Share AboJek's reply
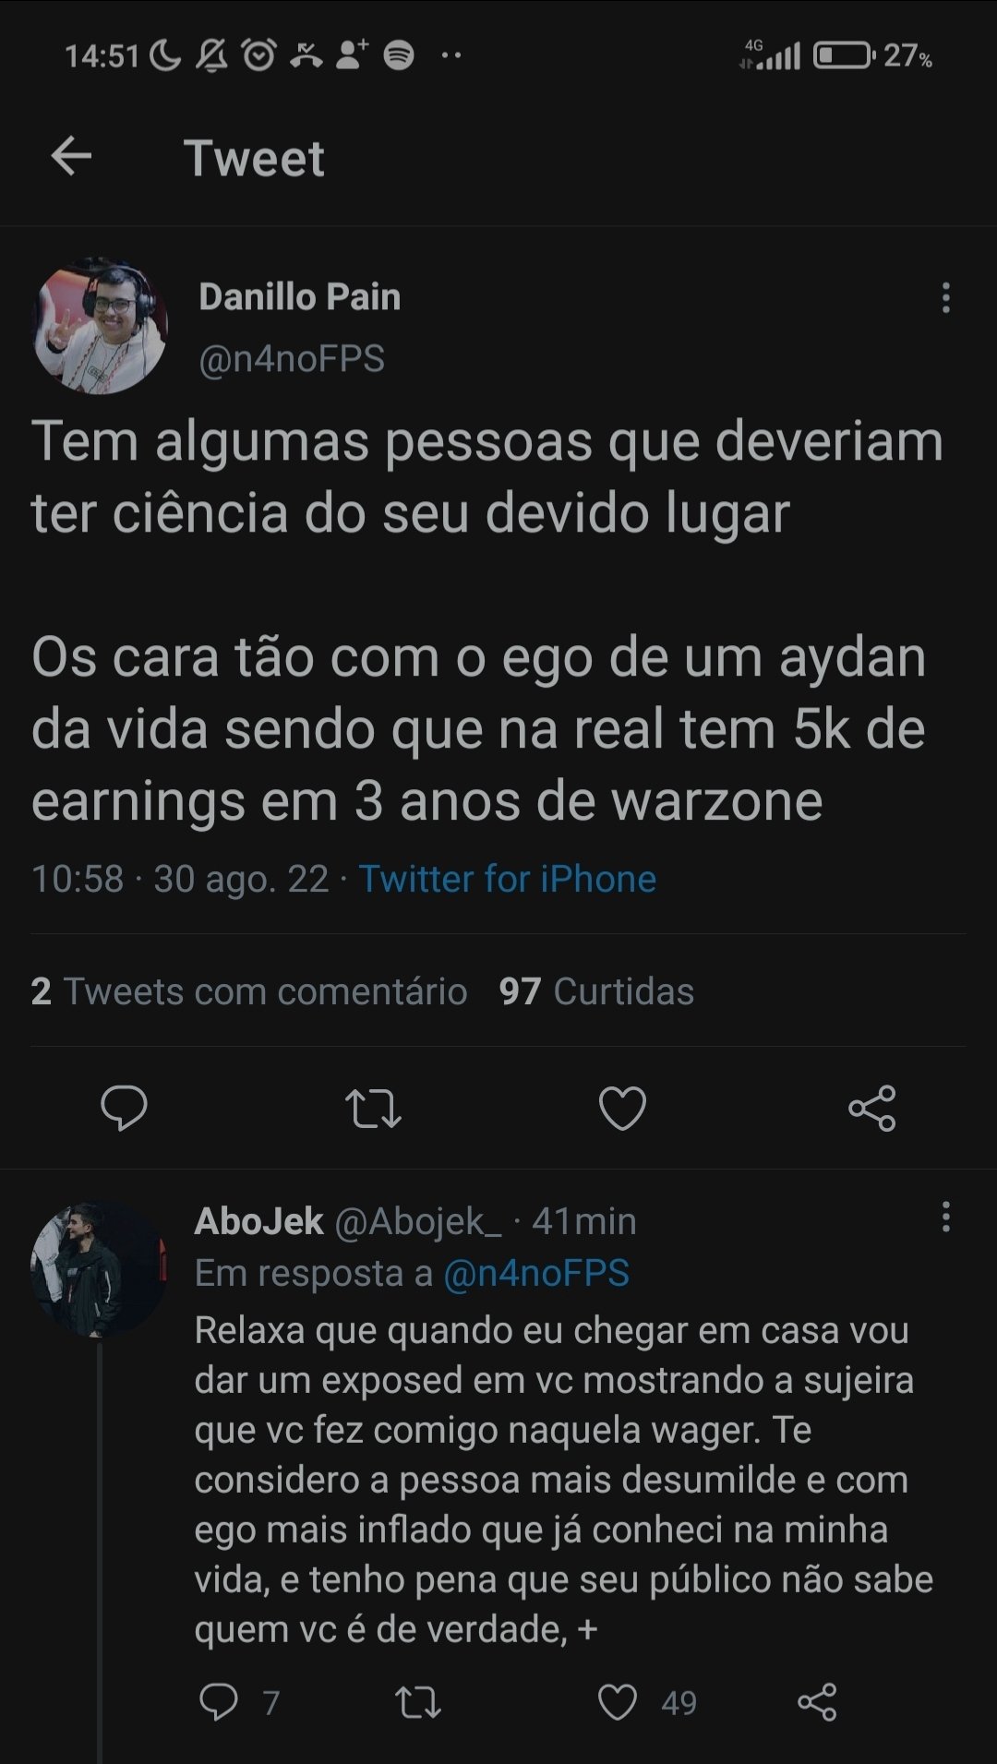This screenshot has width=997, height=1764. (817, 1702)
